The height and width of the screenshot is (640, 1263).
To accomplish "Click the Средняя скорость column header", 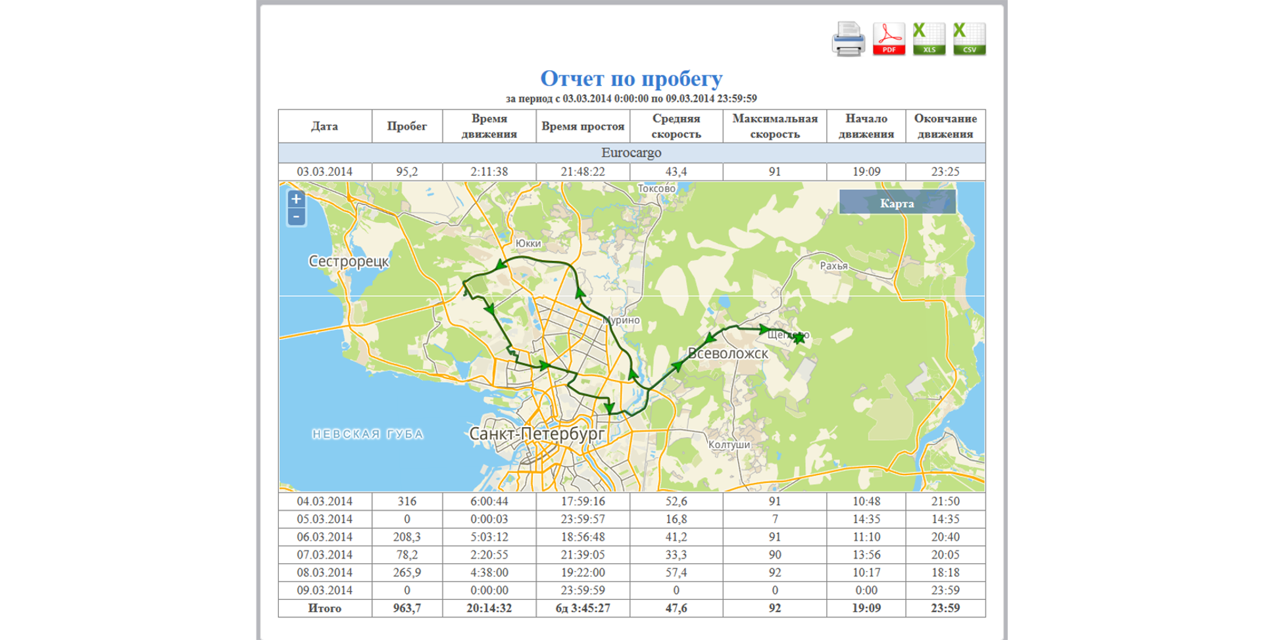I will [676, 126].
